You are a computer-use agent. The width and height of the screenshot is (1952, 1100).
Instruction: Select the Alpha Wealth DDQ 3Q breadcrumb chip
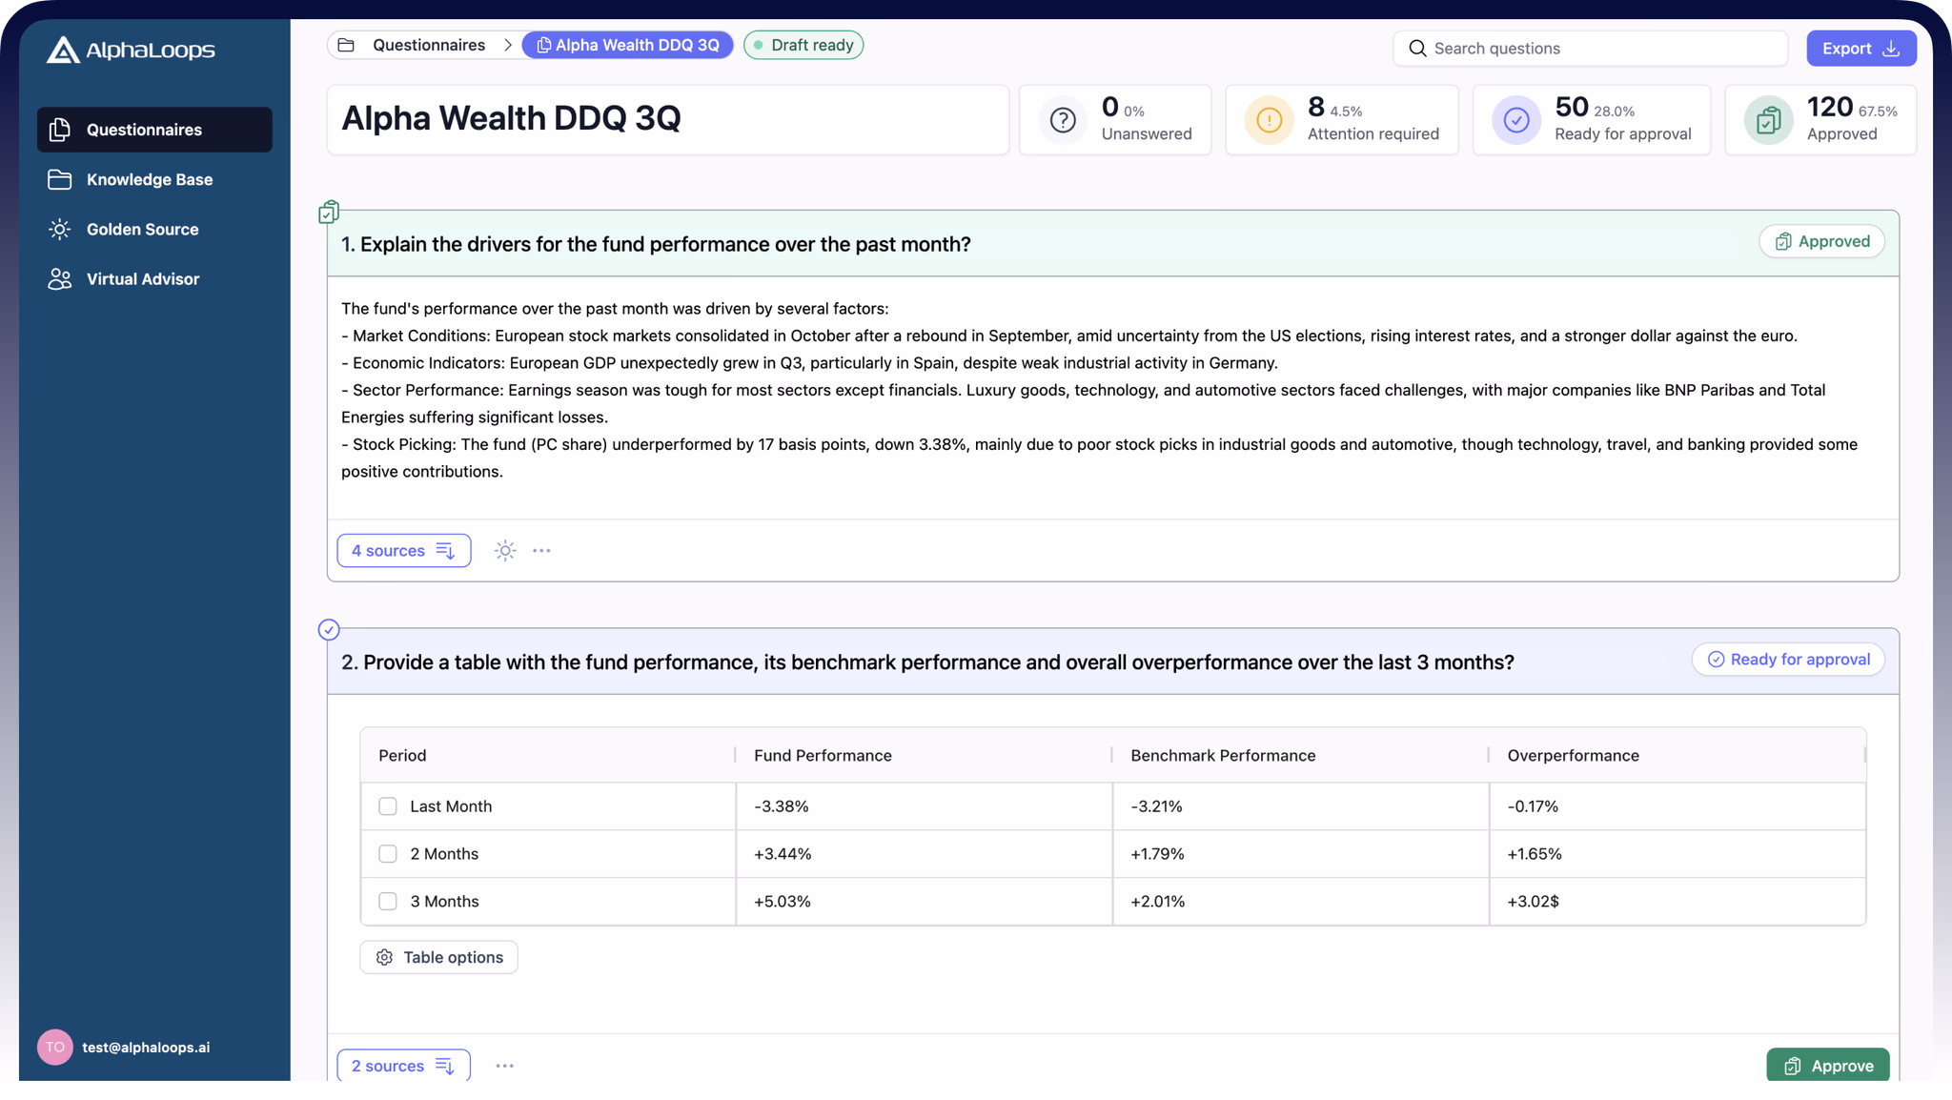[627, 45]
